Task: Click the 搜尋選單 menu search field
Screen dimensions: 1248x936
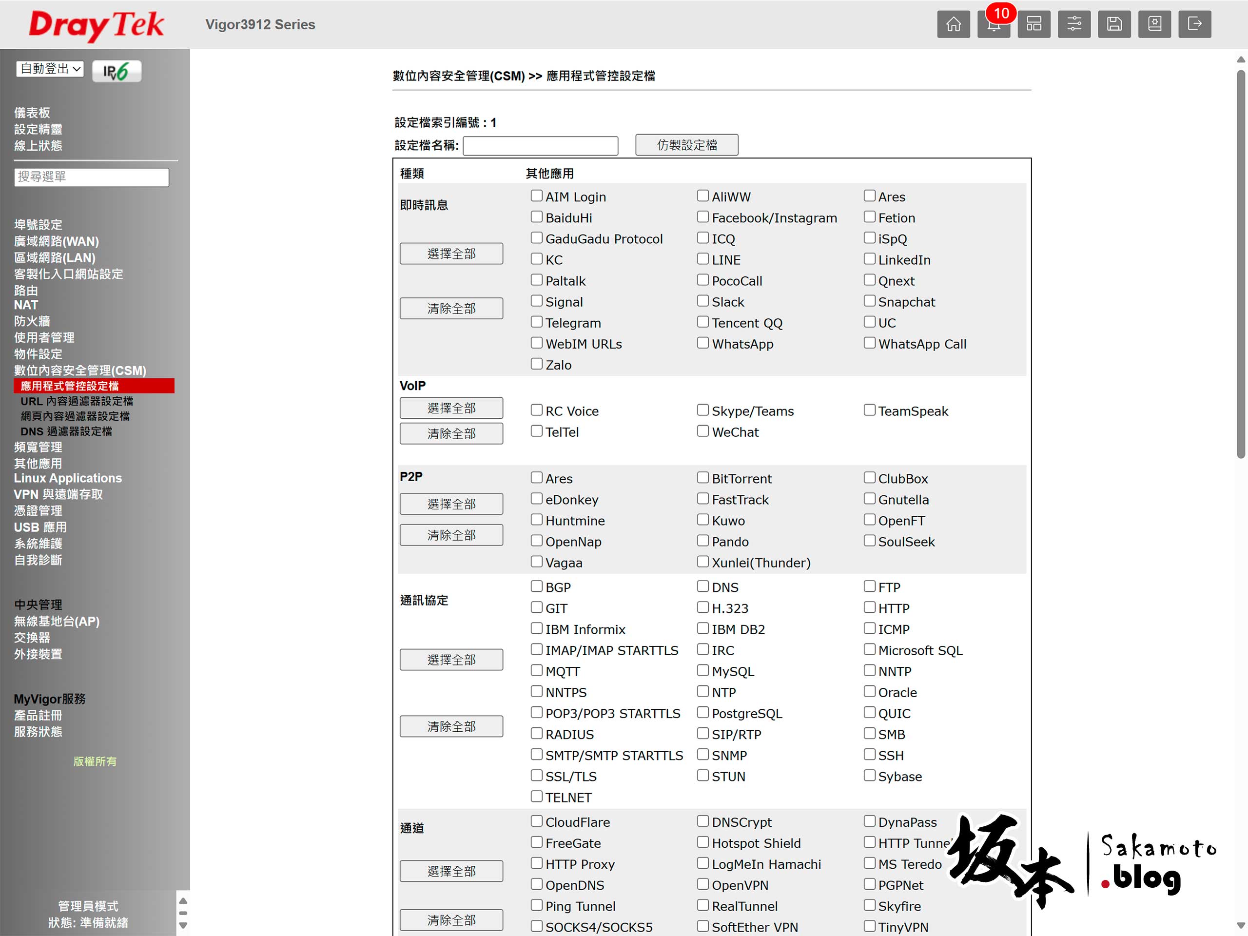Action: point(91,177)
